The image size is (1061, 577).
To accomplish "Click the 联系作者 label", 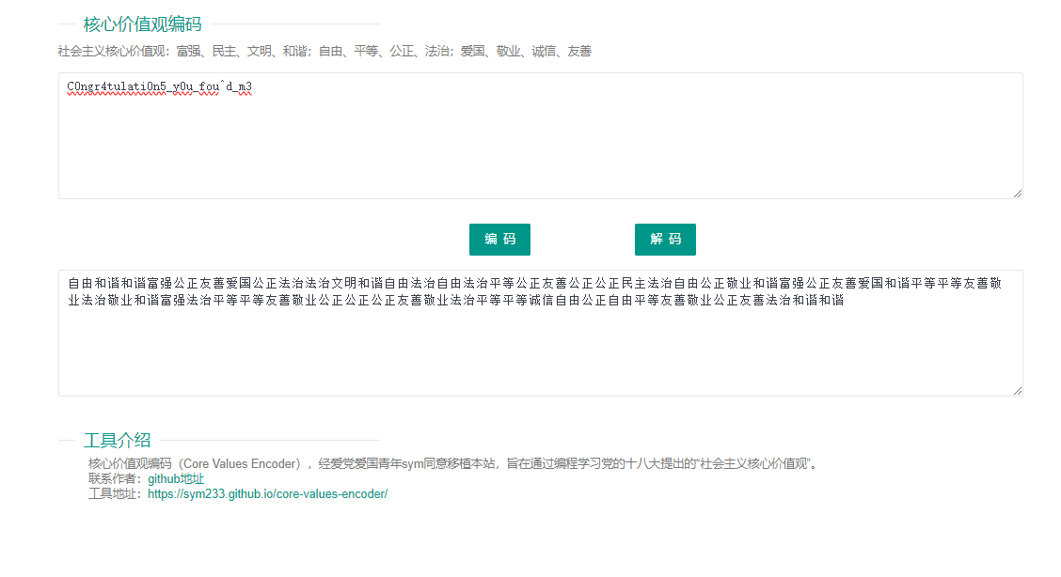I will coord(114,478).
